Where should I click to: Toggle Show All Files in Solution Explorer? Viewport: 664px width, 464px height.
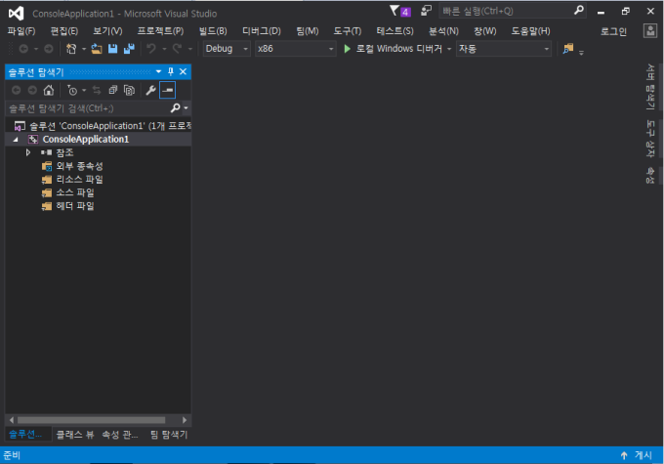point(128,90)
